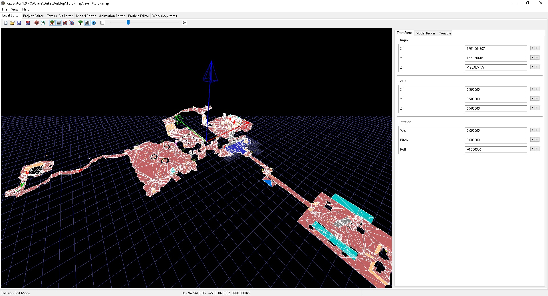Click the New file icon
548x296 pixels.
(6, 23)
